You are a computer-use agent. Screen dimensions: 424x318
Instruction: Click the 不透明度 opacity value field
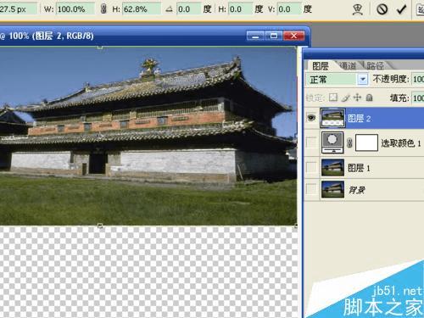pyautogui.click(x=418, y=79)
